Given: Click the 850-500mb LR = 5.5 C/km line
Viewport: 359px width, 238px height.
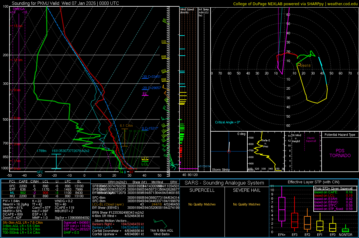Looking at the screenshot, I should pyautogui.click(x=21, y=229).
